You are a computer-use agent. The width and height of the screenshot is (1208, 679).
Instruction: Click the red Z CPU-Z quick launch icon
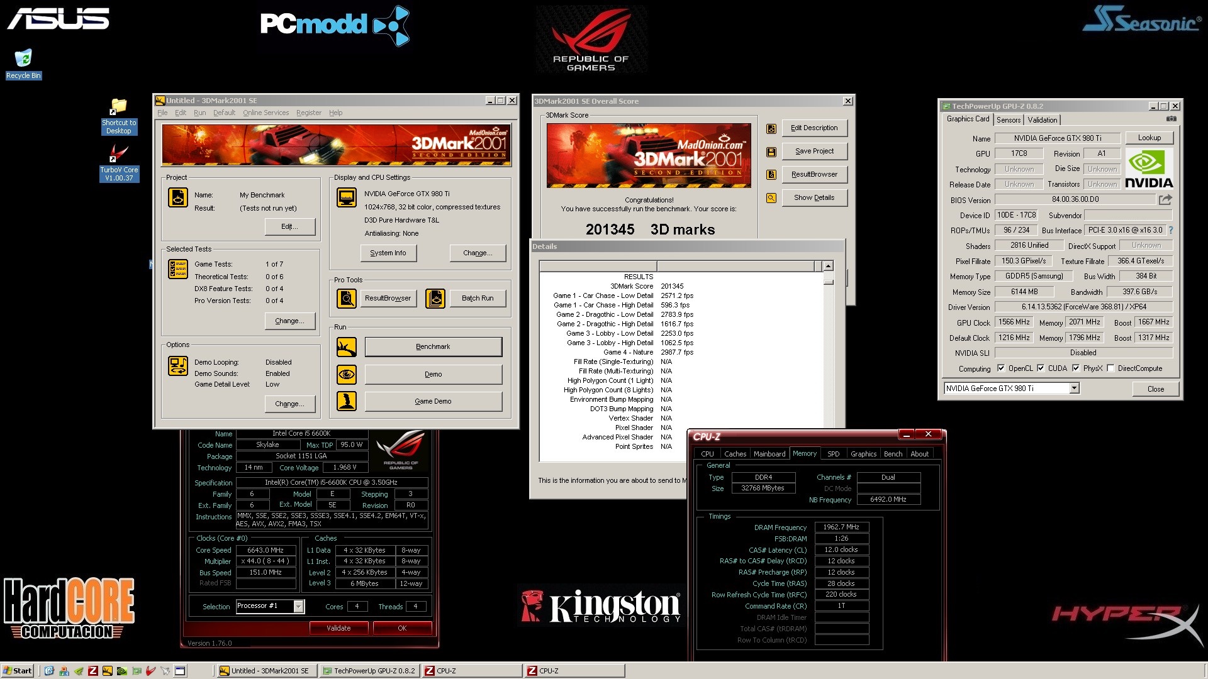[x=93, y=671]
